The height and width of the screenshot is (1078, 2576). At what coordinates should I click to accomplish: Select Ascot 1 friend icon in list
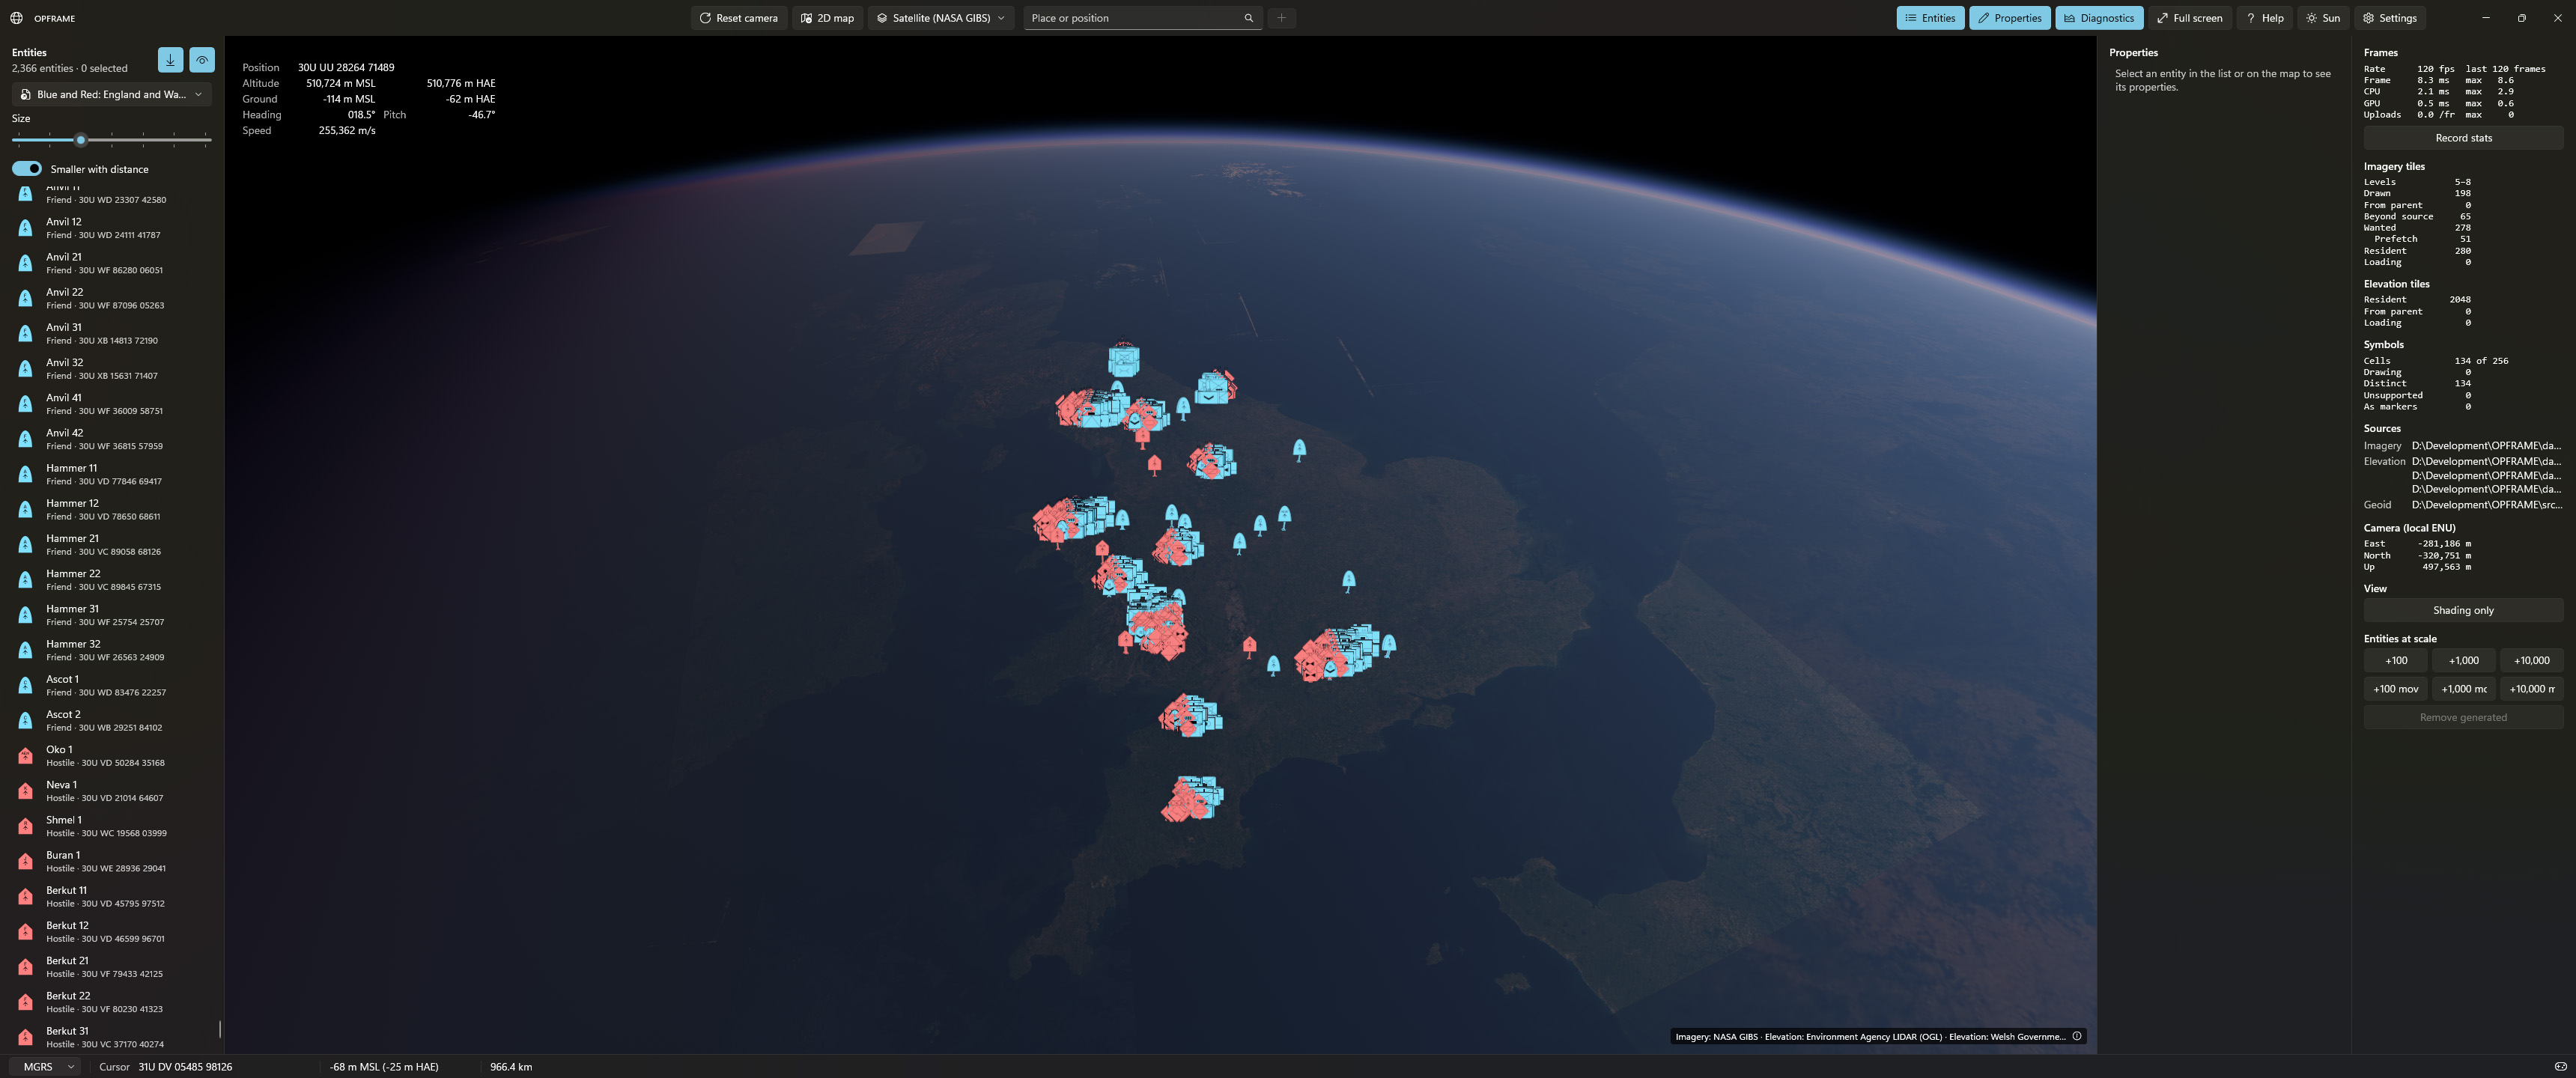point(25,685)
